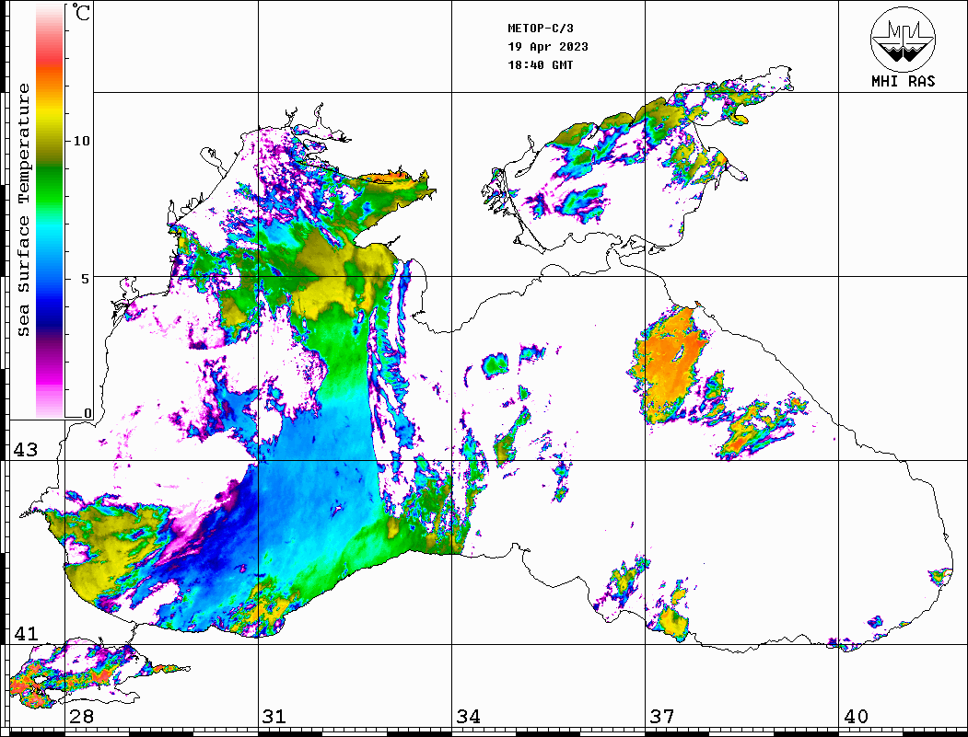Click the °C unit label on legend
Screen dimensions: 968x737
point(80,12)
